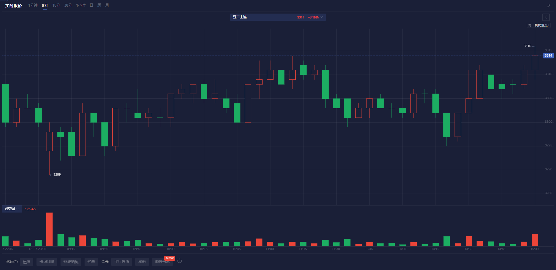
Task: Toggle the 斐波纳契 pivot point option
Action: pyautogui.click(x=71, y=262)
